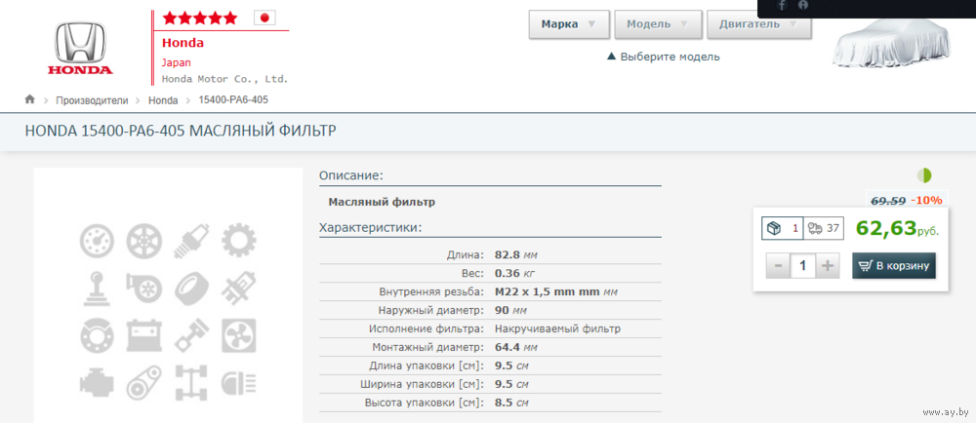Click the wheel icon in placeholder image
The height and width of the screenshot is (423, 976).
(144, 243)
